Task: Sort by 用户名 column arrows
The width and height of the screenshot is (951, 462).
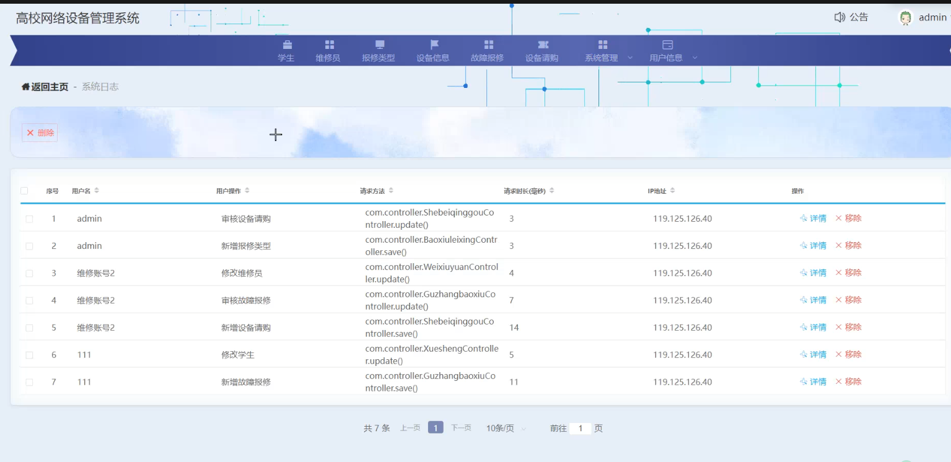Action: pos(97,191)
